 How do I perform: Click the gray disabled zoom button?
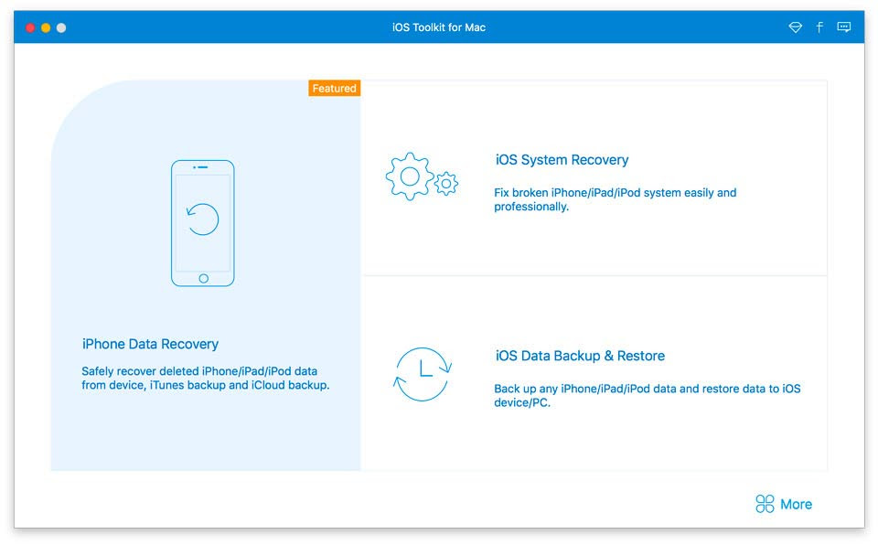61,27
